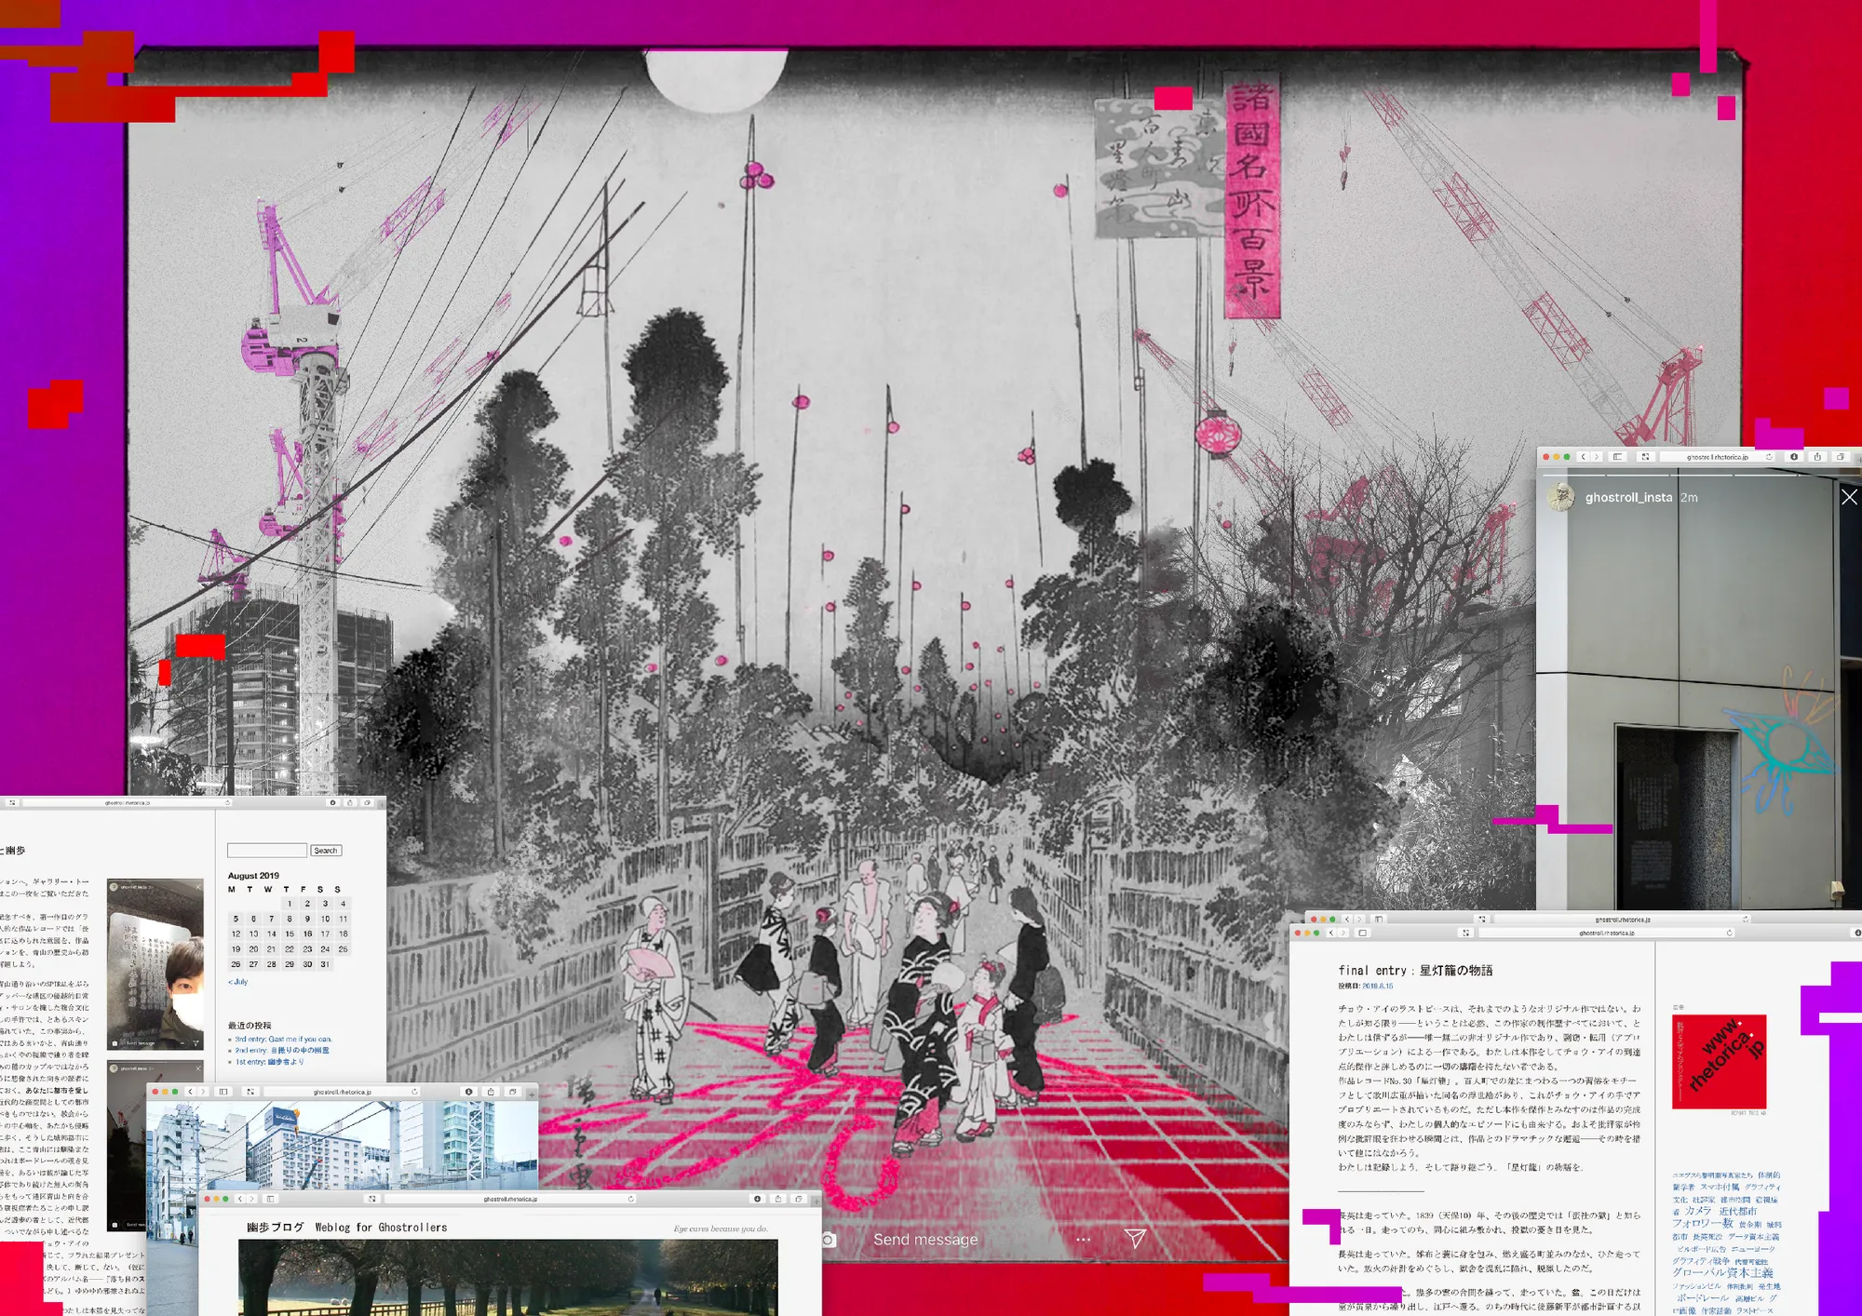Close the ghostroll_insta story with the X
Viewport: 1862px width, 1316px height.
1849,498
